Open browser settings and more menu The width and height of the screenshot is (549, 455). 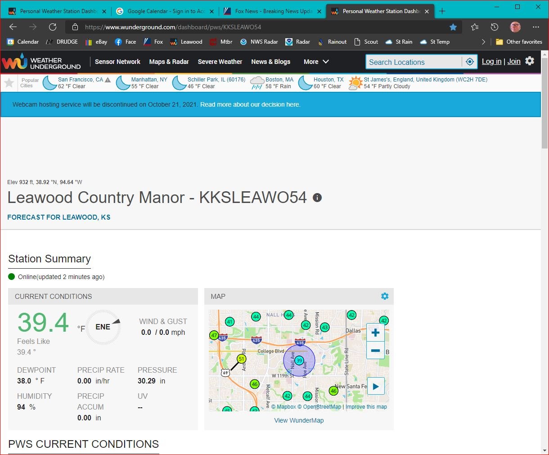coord(535,27)
